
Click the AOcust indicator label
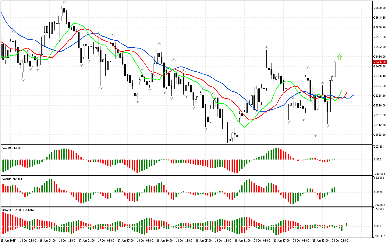11,148
